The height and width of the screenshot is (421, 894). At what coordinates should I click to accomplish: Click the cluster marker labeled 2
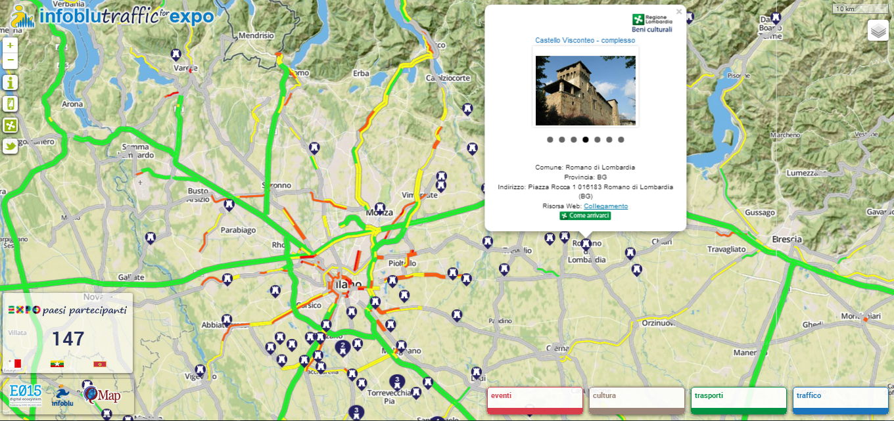(x=342, y=346)
